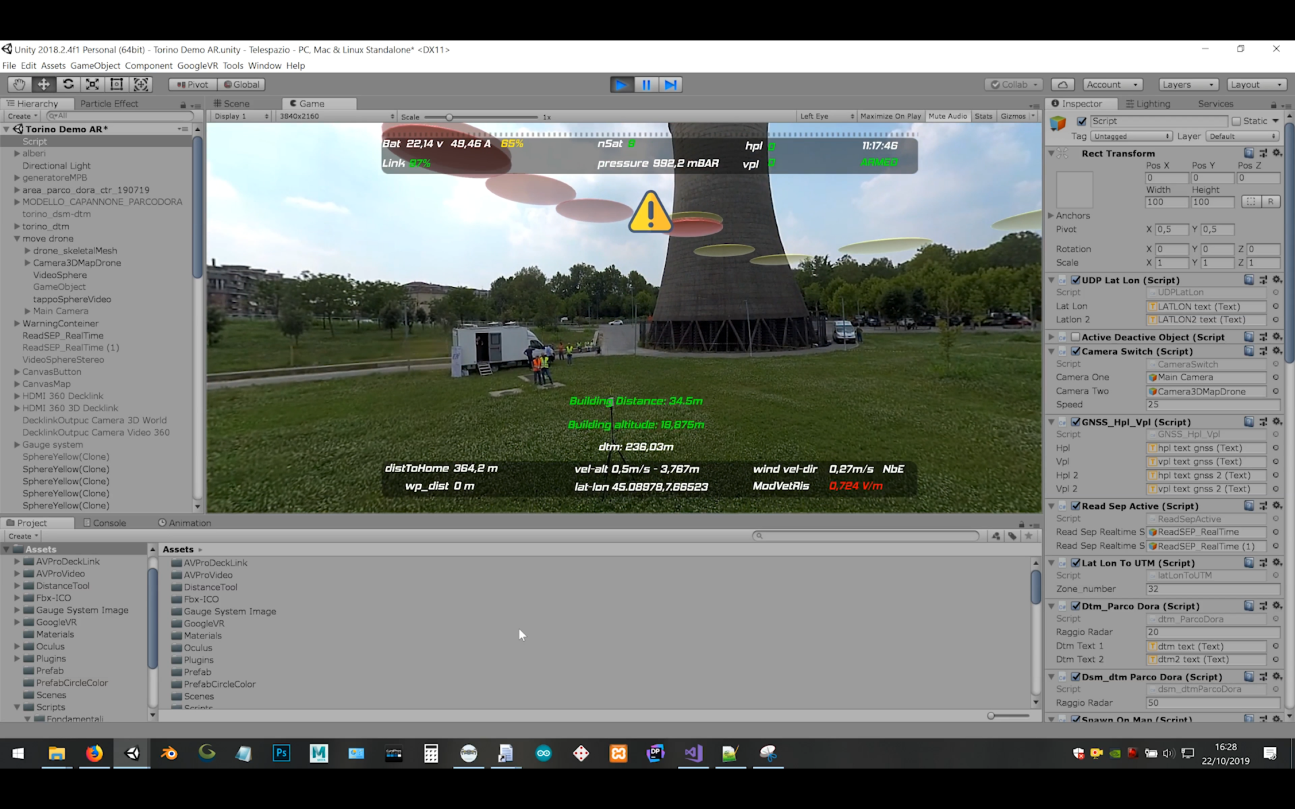Viewport: 1295px width, 809px height.
Task: Disable GNSS_Hpl_Vpl script checkbox
Action: (1076, 422)
